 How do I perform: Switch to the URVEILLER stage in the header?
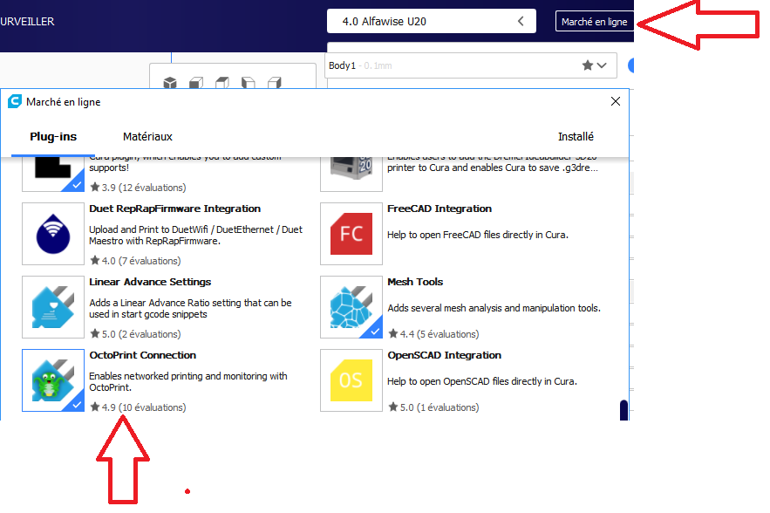[x=27, y=22]
